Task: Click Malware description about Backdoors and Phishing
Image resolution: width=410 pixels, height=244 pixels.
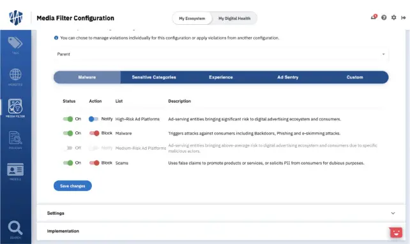Action: (254, 133)
